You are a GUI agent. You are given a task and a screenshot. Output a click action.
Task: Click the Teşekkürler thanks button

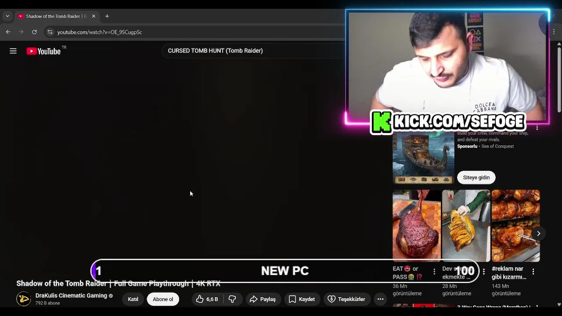(346, 299)
